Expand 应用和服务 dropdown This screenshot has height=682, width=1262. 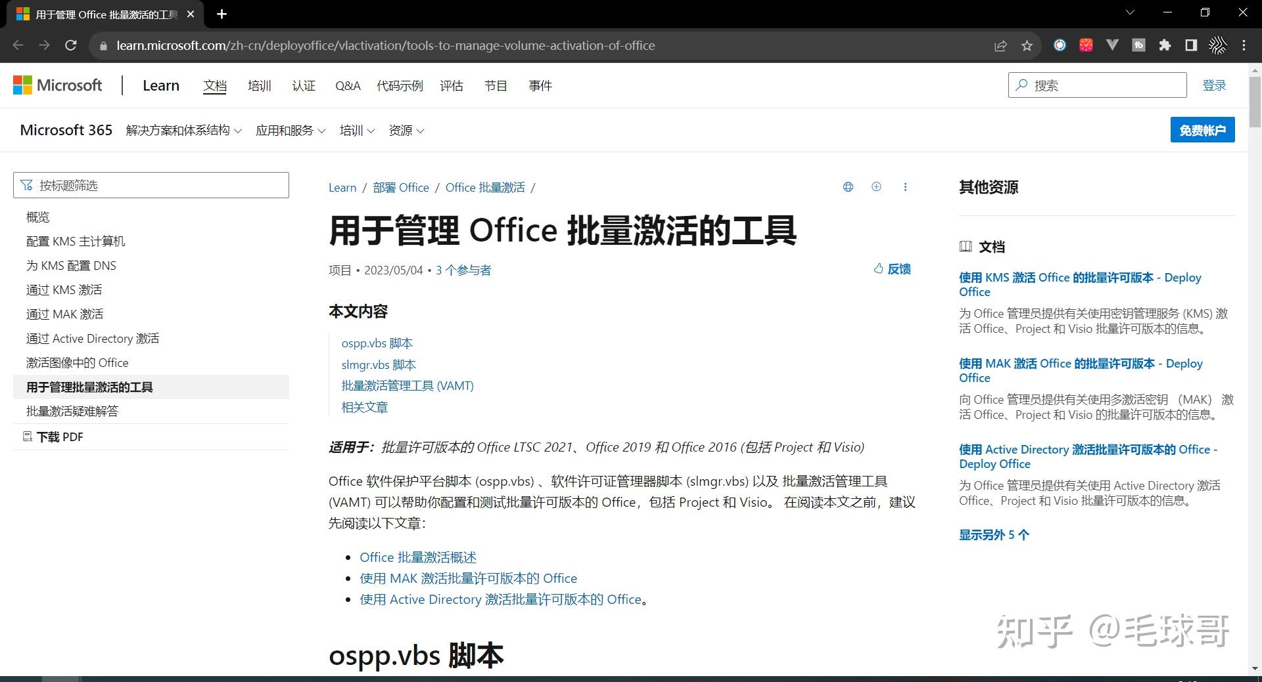point(291,131)
